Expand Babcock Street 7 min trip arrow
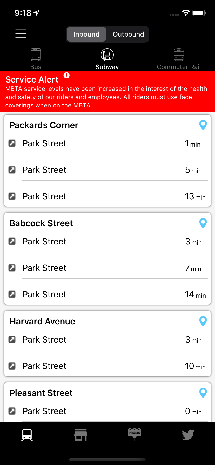Image resolution: width=215 pixels, height=465 pixels. 12,268
